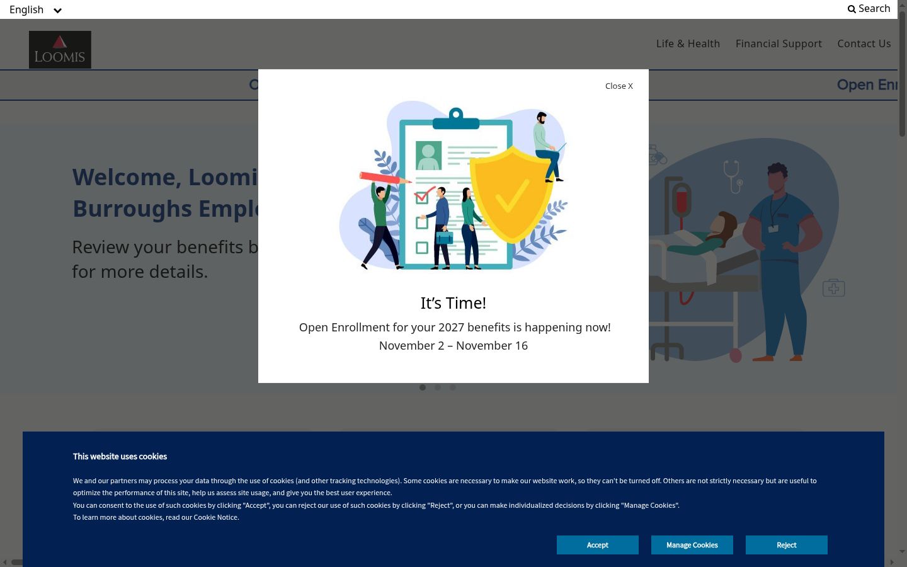The image size is (907, 567).
Task: Open the English language dropdown
Action: click(x=35, y=9)
